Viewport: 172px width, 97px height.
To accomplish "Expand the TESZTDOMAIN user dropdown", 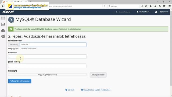I will click(x=144, y=12).
